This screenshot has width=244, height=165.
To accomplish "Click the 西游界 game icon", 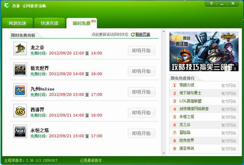I will pyautogui.click(x=20, y=111).
